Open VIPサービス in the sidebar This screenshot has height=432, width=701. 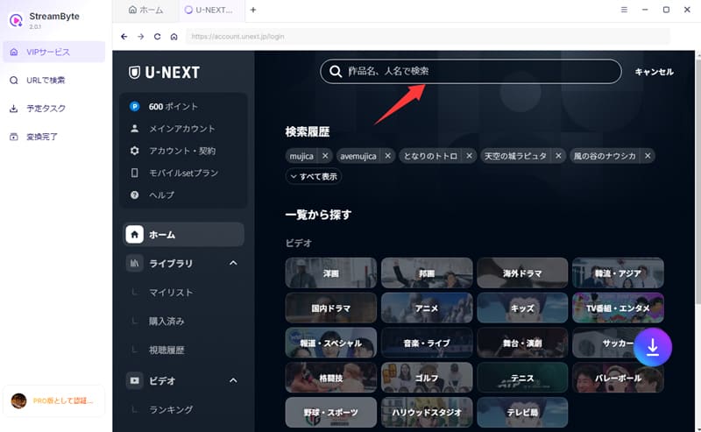pos(54,52)
